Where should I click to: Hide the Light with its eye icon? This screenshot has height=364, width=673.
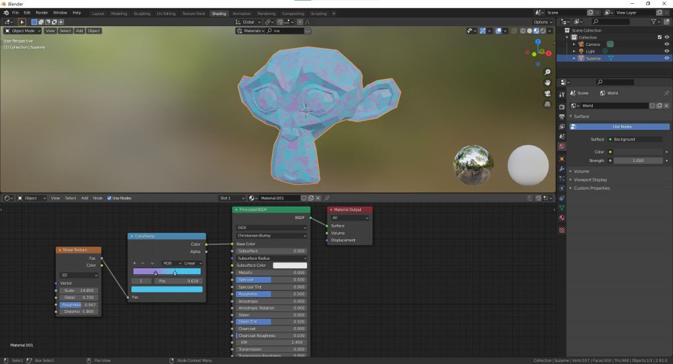[666, 51]
